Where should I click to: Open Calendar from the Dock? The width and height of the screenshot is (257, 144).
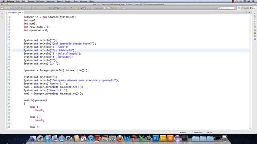(x=84, y=138)
